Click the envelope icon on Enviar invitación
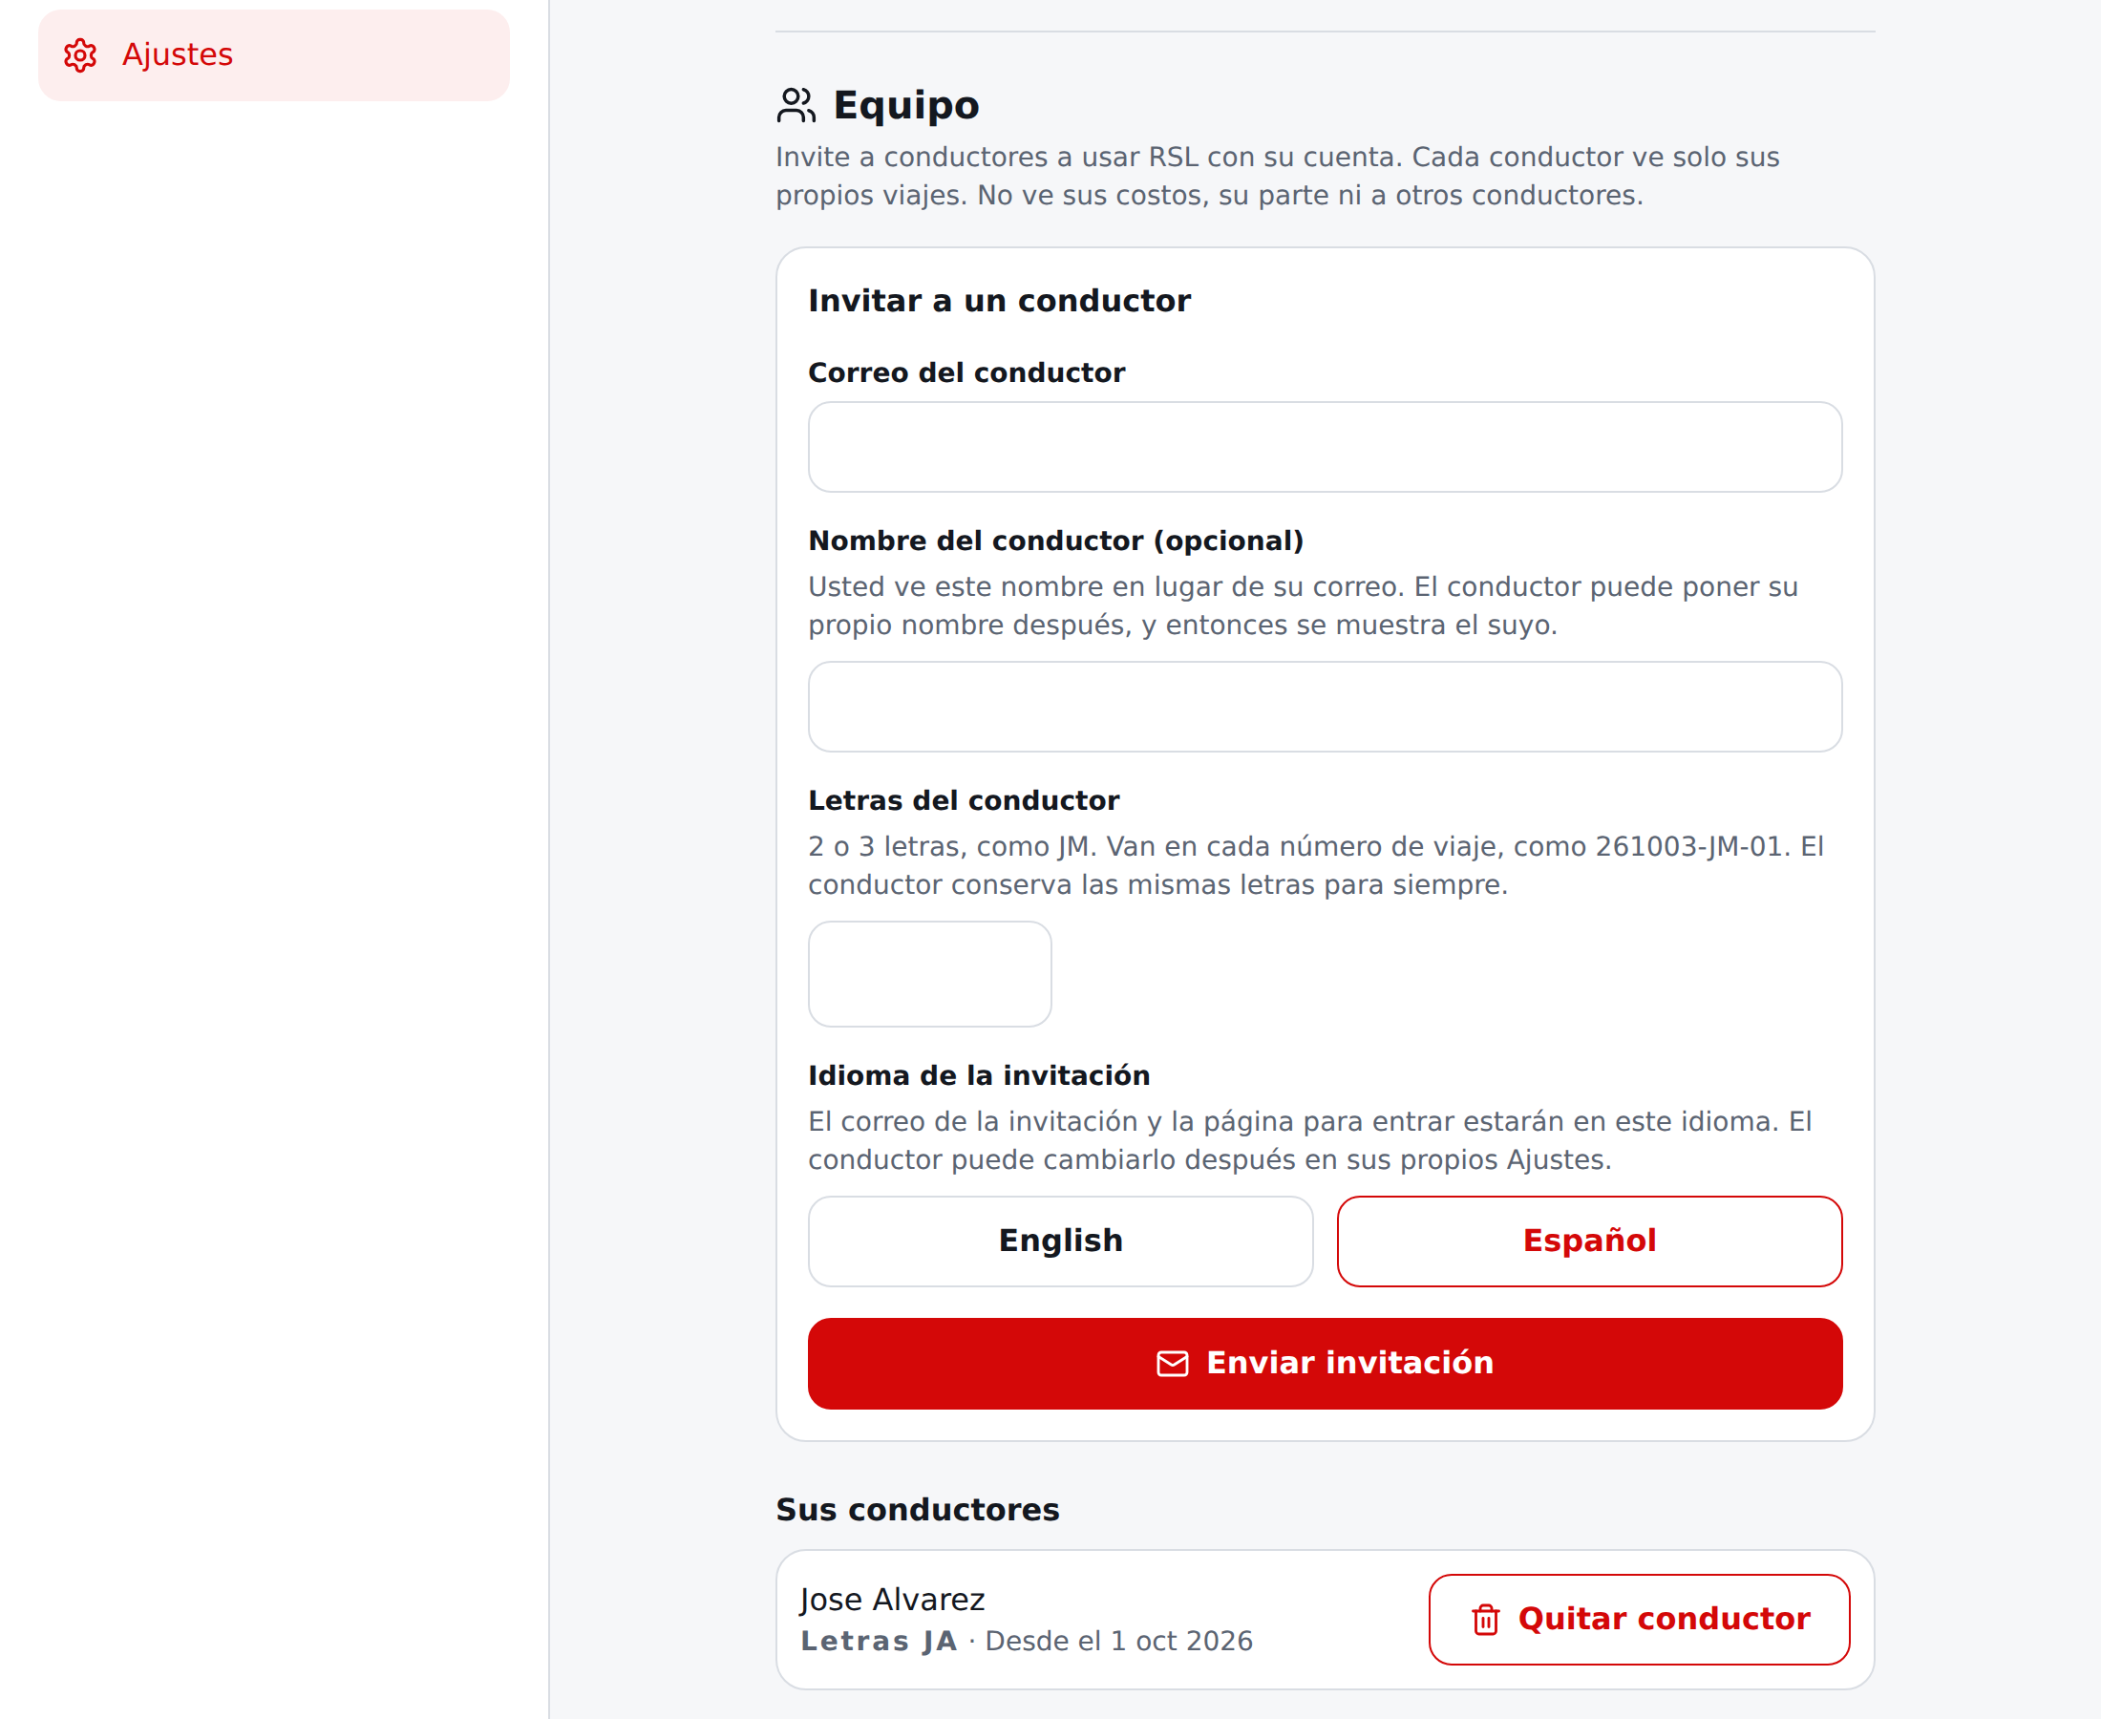This screenshot has width=2101, height=1719. 1173,1364
